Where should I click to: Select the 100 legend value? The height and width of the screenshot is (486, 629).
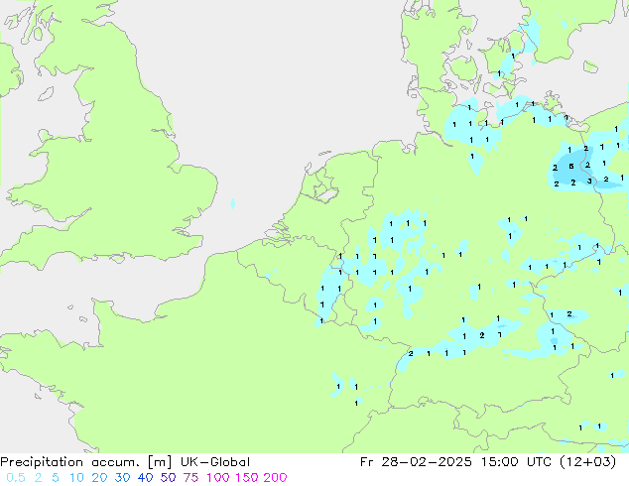click(217, 478)
